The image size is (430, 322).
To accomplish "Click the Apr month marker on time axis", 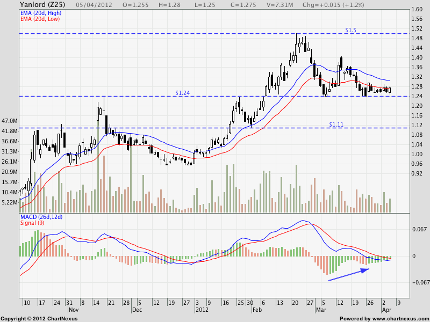I will click(386, 310).
